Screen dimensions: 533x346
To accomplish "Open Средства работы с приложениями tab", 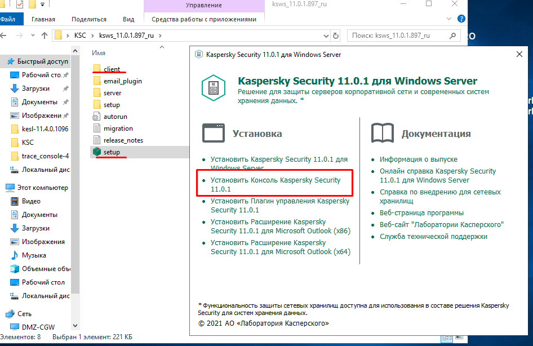I will pos(204,19).
